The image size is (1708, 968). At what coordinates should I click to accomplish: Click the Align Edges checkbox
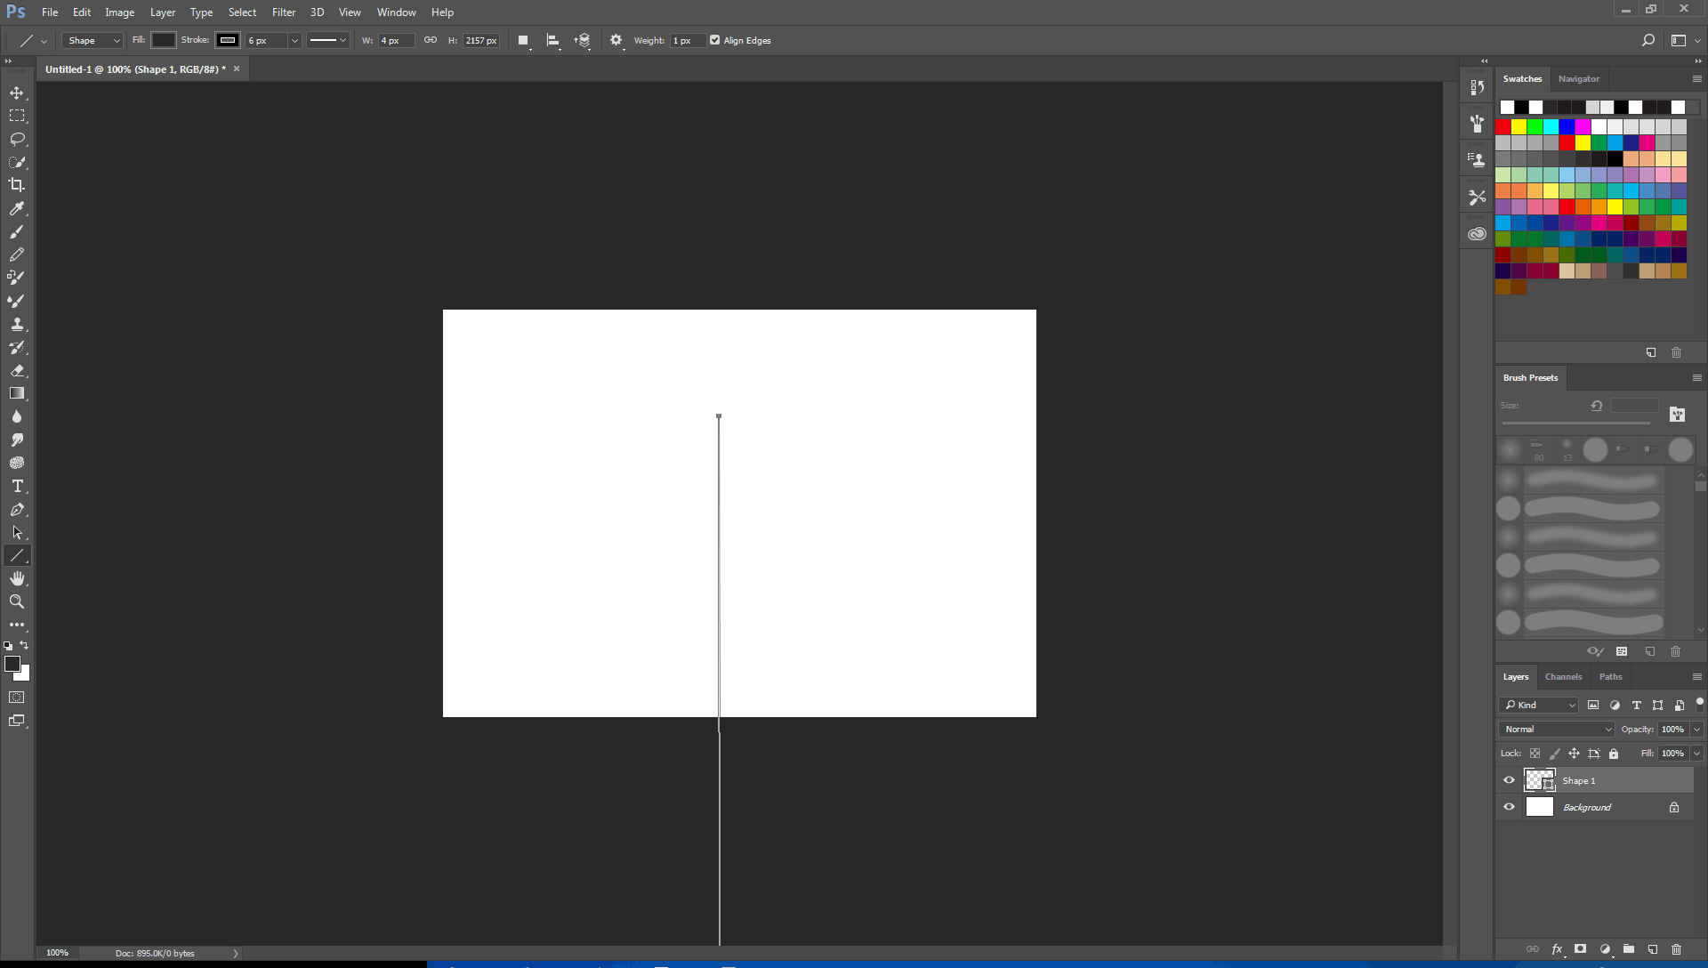click(x=713, y=40)
